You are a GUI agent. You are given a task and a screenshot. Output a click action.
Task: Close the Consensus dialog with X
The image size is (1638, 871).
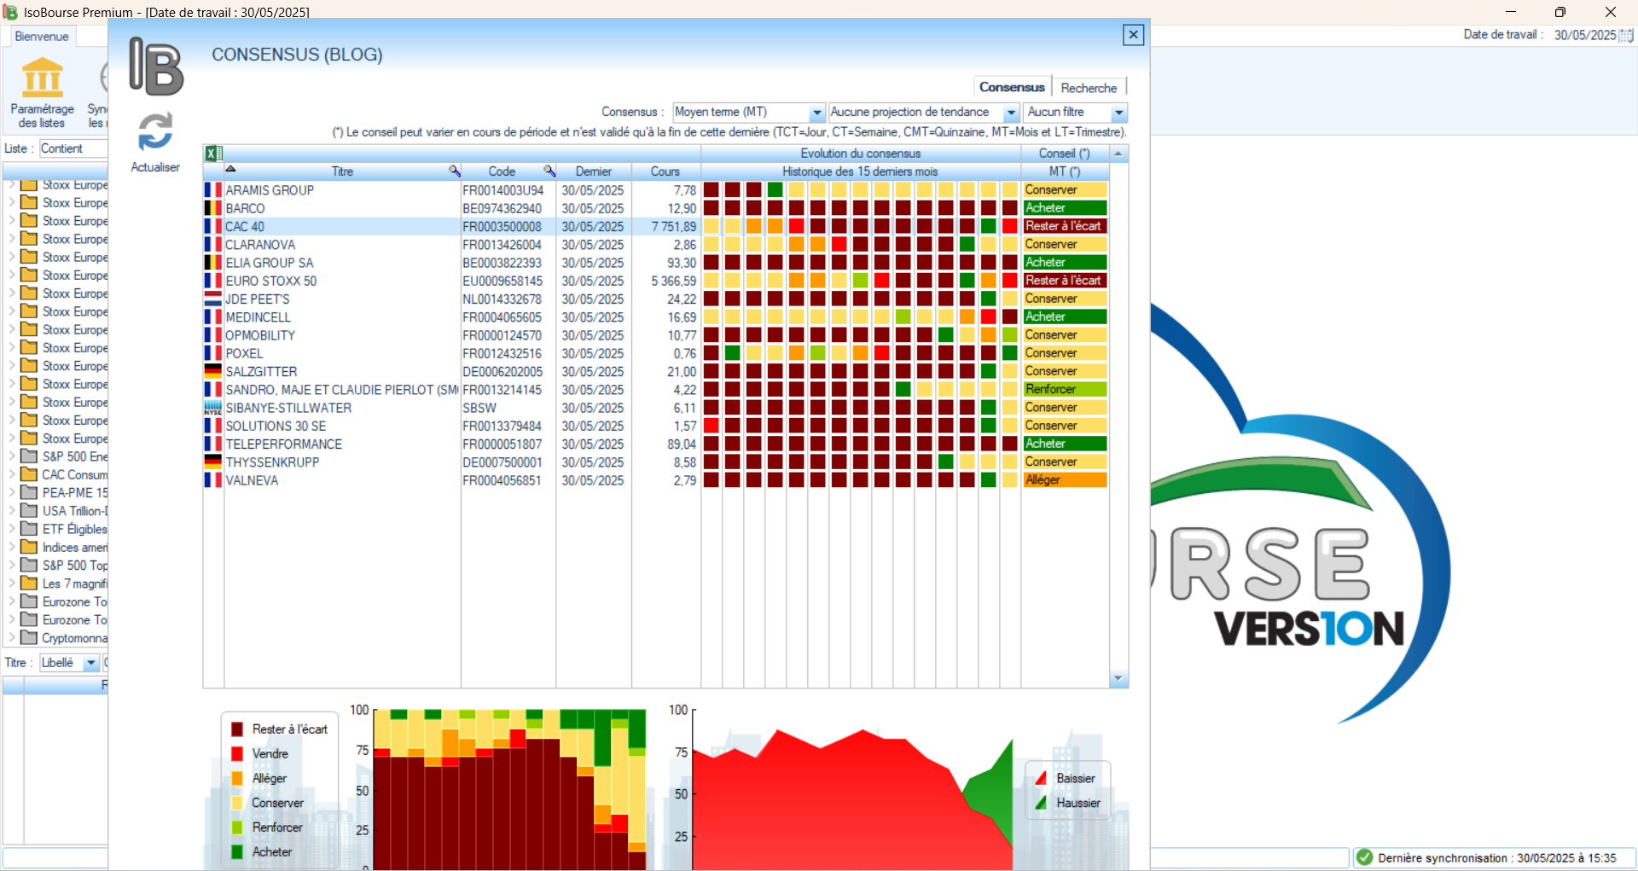1133,35
